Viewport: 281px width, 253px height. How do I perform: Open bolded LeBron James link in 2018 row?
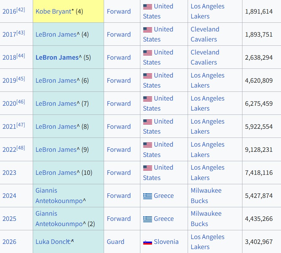click(57, 57)
